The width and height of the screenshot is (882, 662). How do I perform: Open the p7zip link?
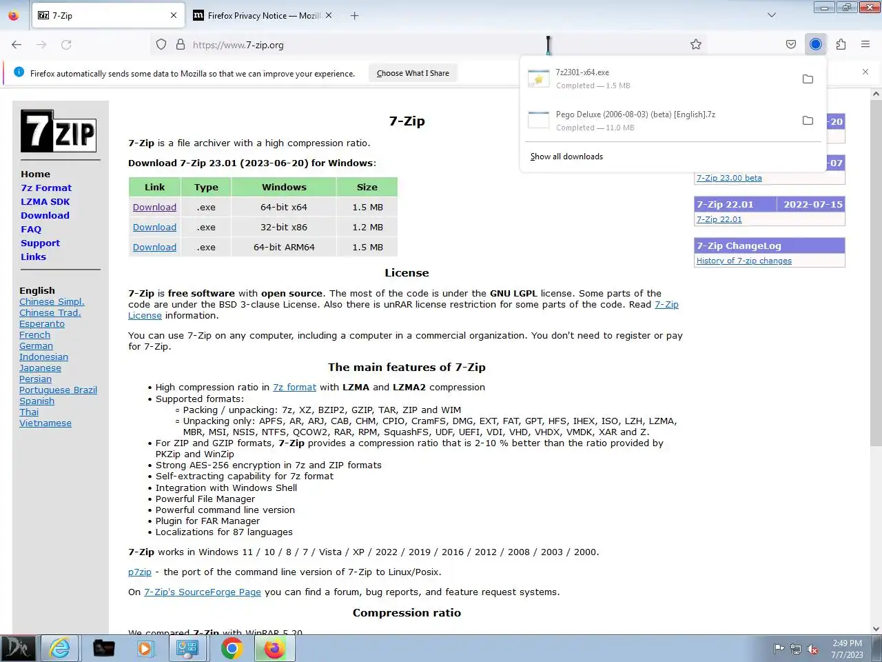[x=140, y=572]
